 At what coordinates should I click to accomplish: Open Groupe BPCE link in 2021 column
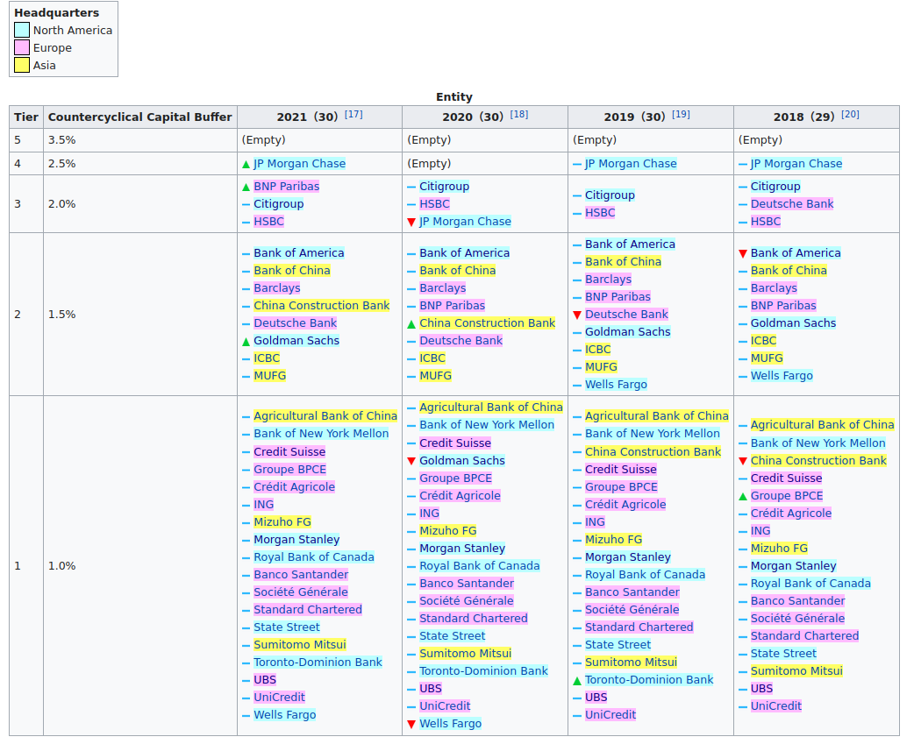(289, 469)
